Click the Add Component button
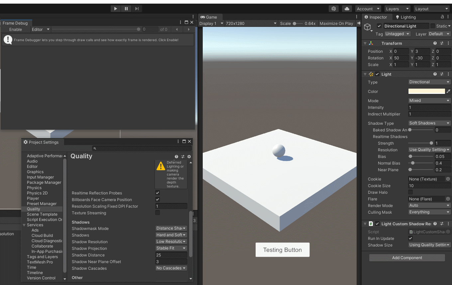Screen dimensions: 452x285 (x=407, y=258)
